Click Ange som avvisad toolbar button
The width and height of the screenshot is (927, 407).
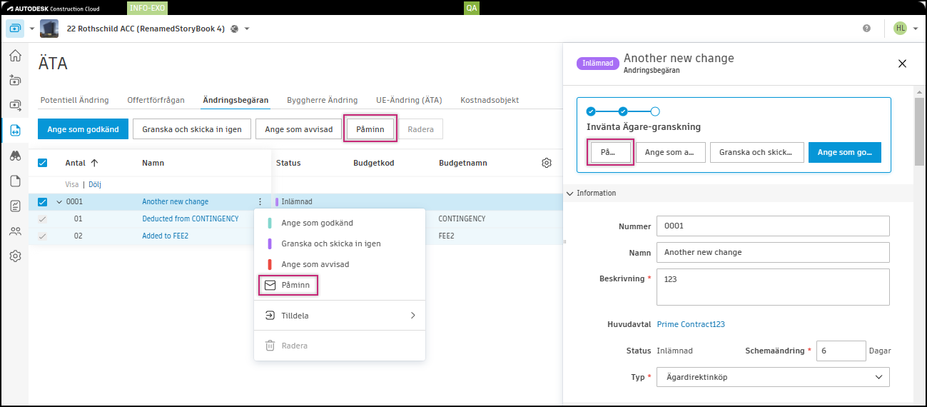[x=298, y=129]
